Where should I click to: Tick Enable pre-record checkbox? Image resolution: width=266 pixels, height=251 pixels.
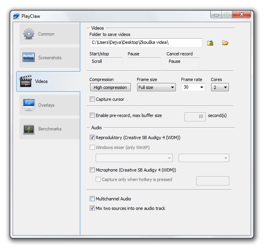(x=92, y=115)
